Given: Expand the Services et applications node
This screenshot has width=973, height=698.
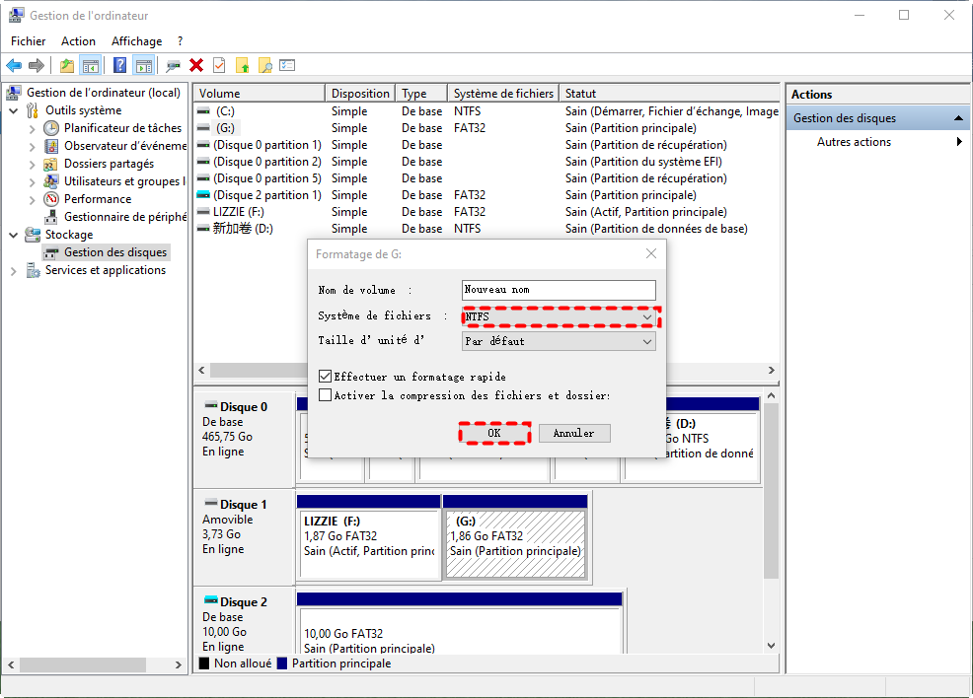Looking at the screenshot, I should (x=14, y=271).
